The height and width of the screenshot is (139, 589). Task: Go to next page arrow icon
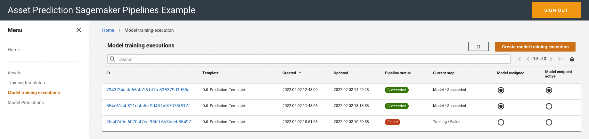click(551, 59)
